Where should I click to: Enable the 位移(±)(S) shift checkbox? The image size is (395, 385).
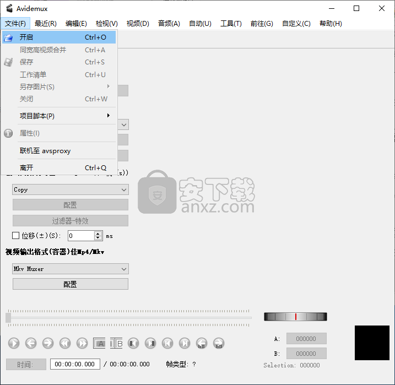tap(15, 236)
